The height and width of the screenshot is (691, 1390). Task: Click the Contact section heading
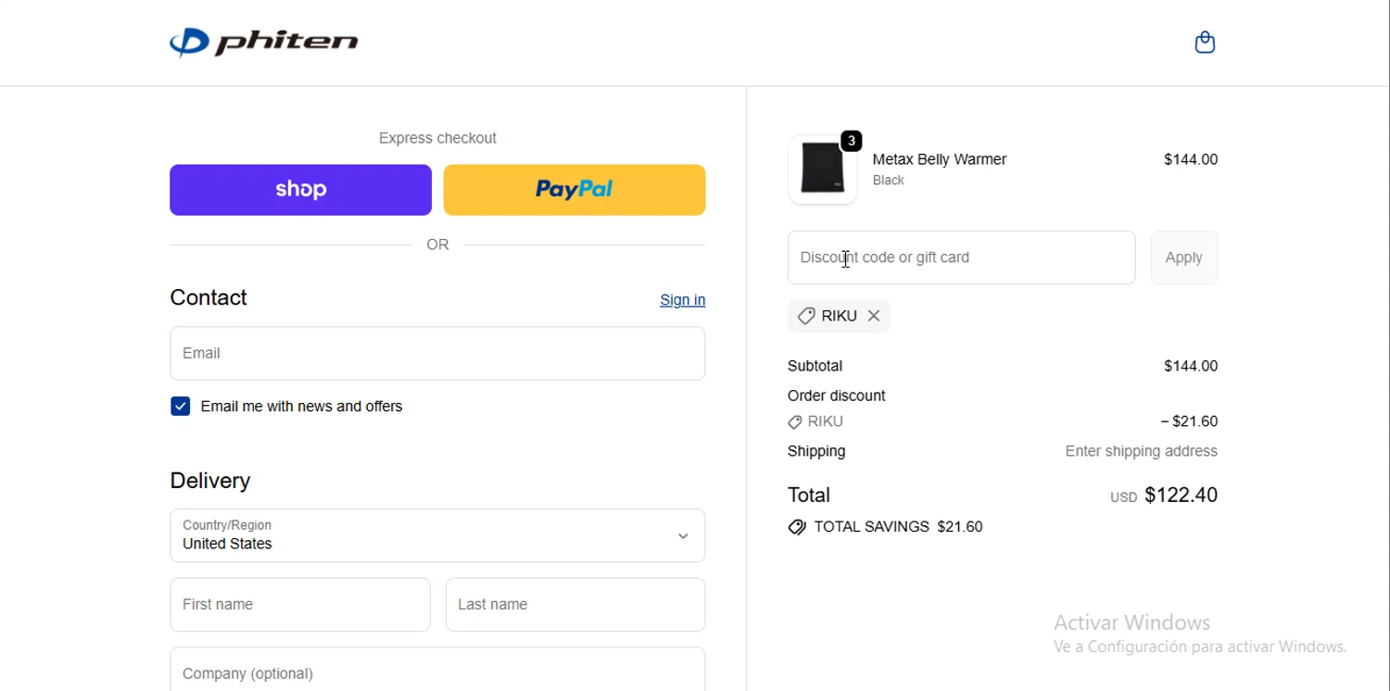(208, 297)
